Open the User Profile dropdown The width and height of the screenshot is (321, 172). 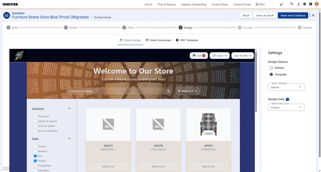pyautogui.click(x=243, y=56)
